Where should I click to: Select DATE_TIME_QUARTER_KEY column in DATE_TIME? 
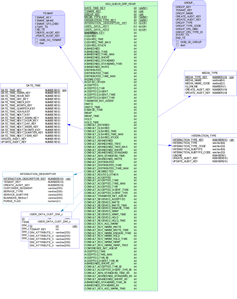point(18,109)
